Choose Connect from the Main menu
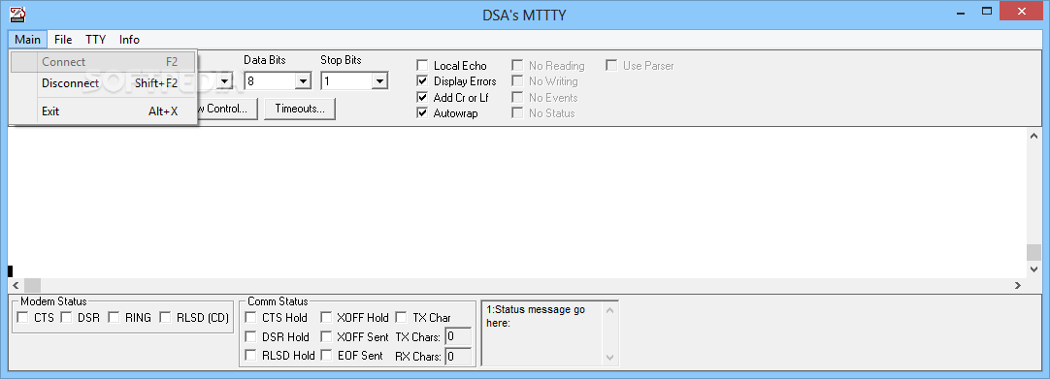 tap(103, 62)
